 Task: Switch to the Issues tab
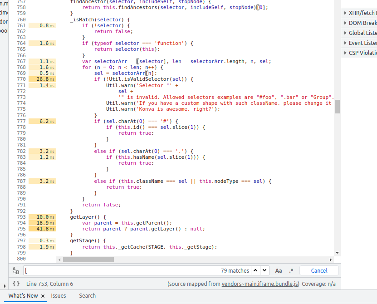59,295
